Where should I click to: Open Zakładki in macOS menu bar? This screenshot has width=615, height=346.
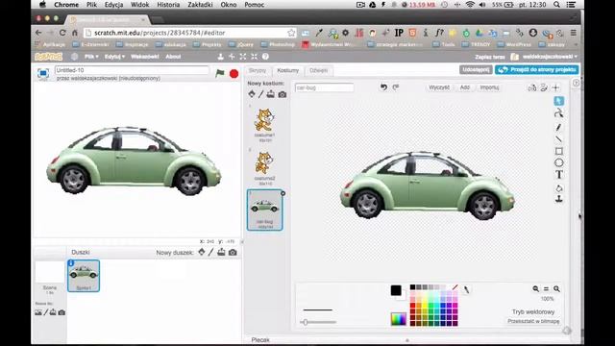pyautogui.click(x=200, y=5)
